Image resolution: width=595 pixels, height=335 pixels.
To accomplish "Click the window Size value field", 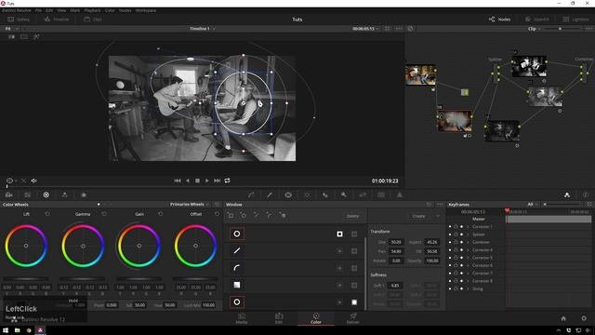I will (x=396, y=242).
